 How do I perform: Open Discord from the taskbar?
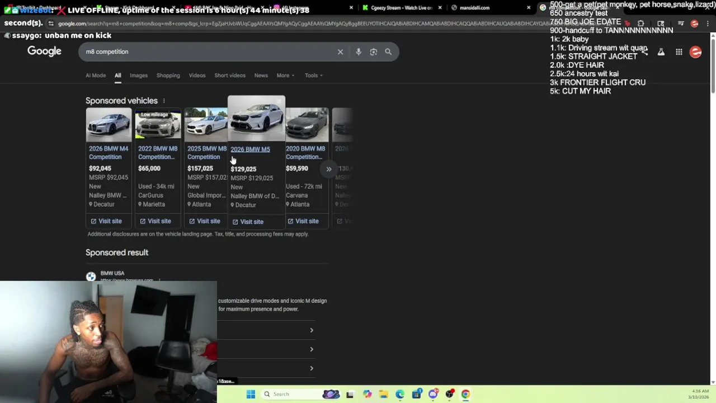[x=433, y=394]
